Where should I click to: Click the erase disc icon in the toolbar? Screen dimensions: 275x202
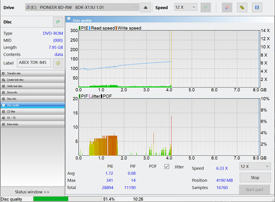[x=227, y=7]
